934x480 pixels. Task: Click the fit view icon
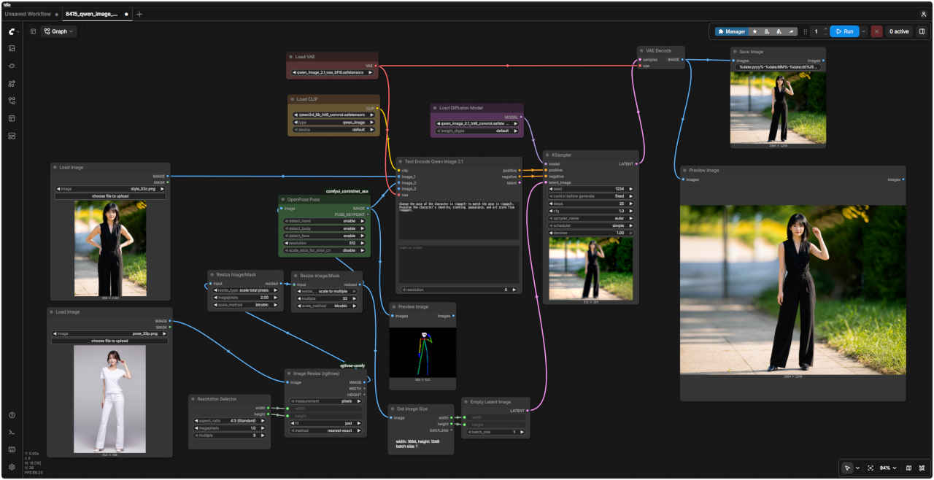coord(871,468)
